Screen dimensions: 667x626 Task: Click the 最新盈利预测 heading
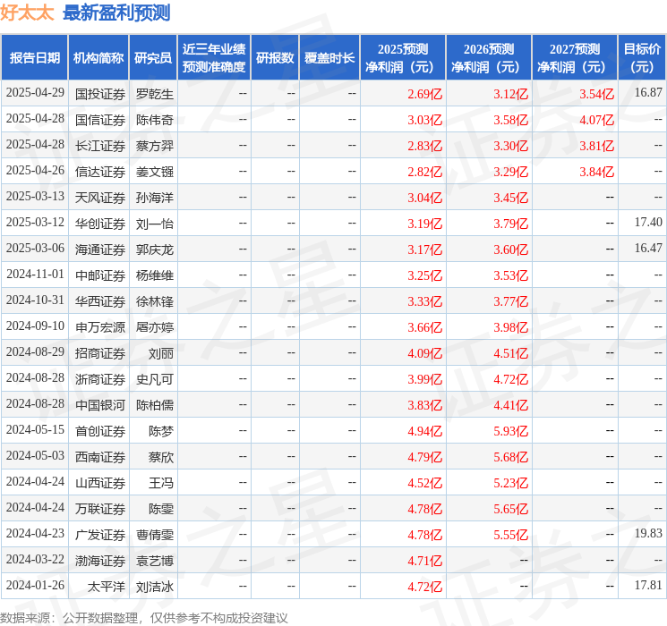point(116,13)
